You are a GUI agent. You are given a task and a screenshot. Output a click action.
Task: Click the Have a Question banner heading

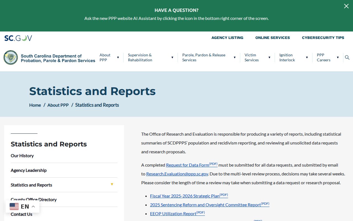tap(176, 10)
